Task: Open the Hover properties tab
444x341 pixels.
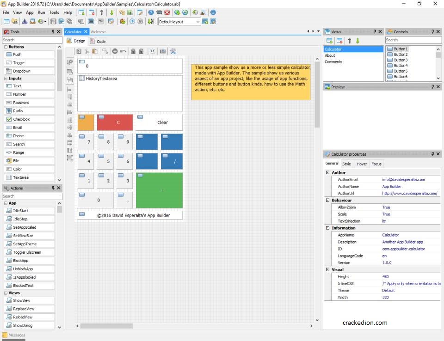Action: point(362,164)
